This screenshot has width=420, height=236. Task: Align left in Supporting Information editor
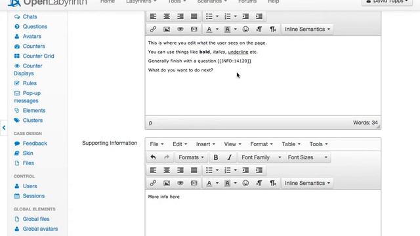click(153, 170)
